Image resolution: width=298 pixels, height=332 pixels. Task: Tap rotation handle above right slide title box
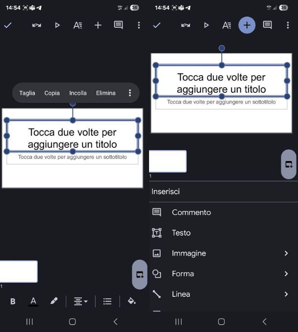coord(222,48)
